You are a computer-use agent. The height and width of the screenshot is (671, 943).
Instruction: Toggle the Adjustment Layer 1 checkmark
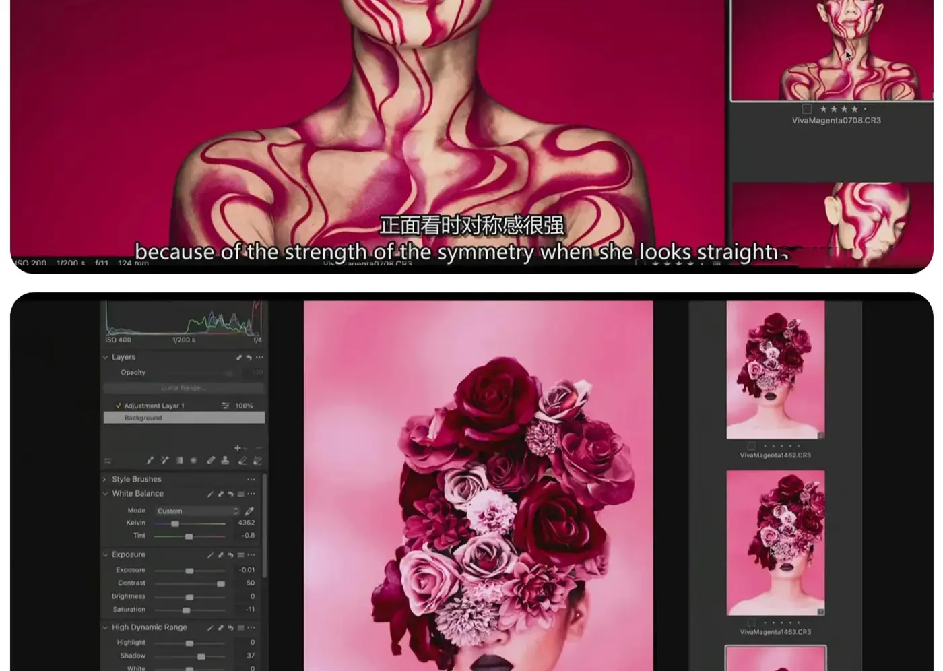click(118, 406)
